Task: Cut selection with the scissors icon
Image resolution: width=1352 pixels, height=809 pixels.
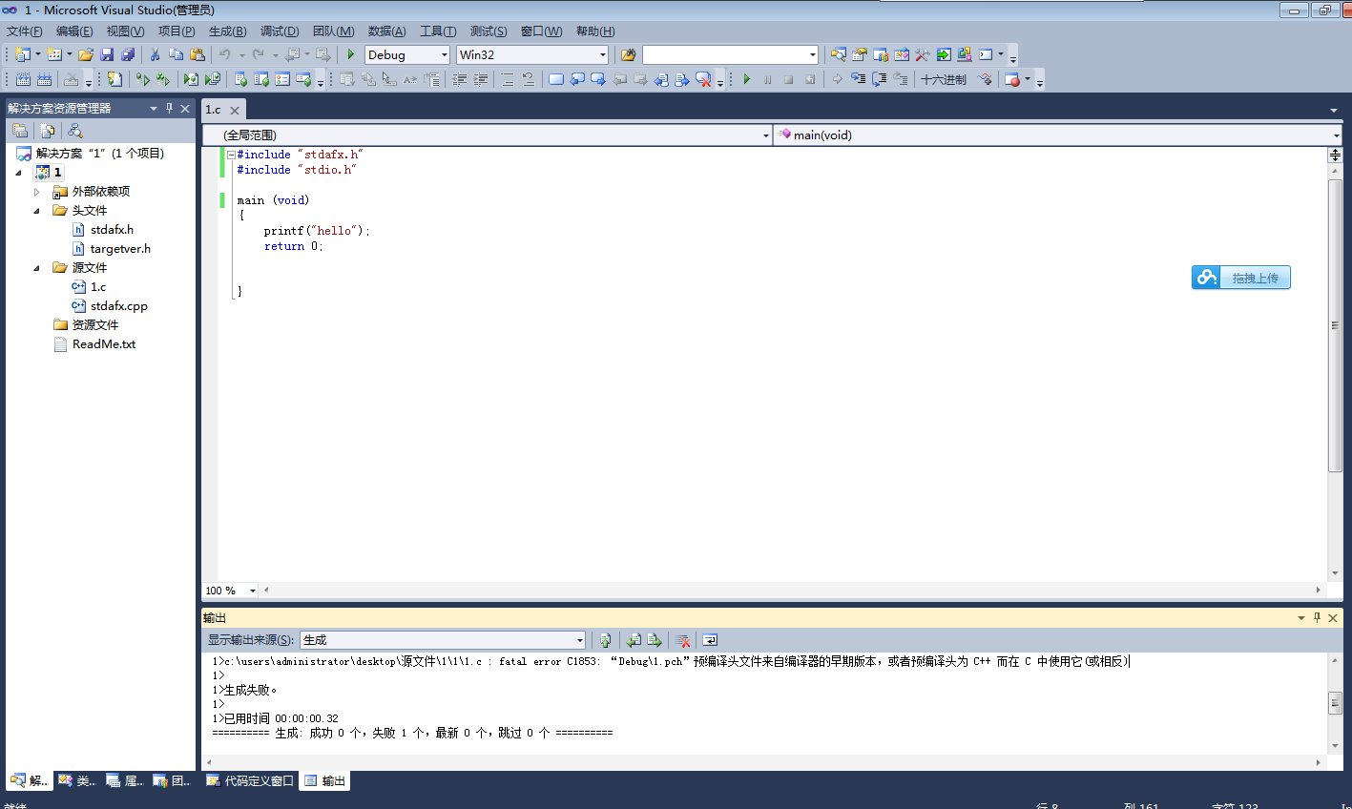Action: point(155,54)
